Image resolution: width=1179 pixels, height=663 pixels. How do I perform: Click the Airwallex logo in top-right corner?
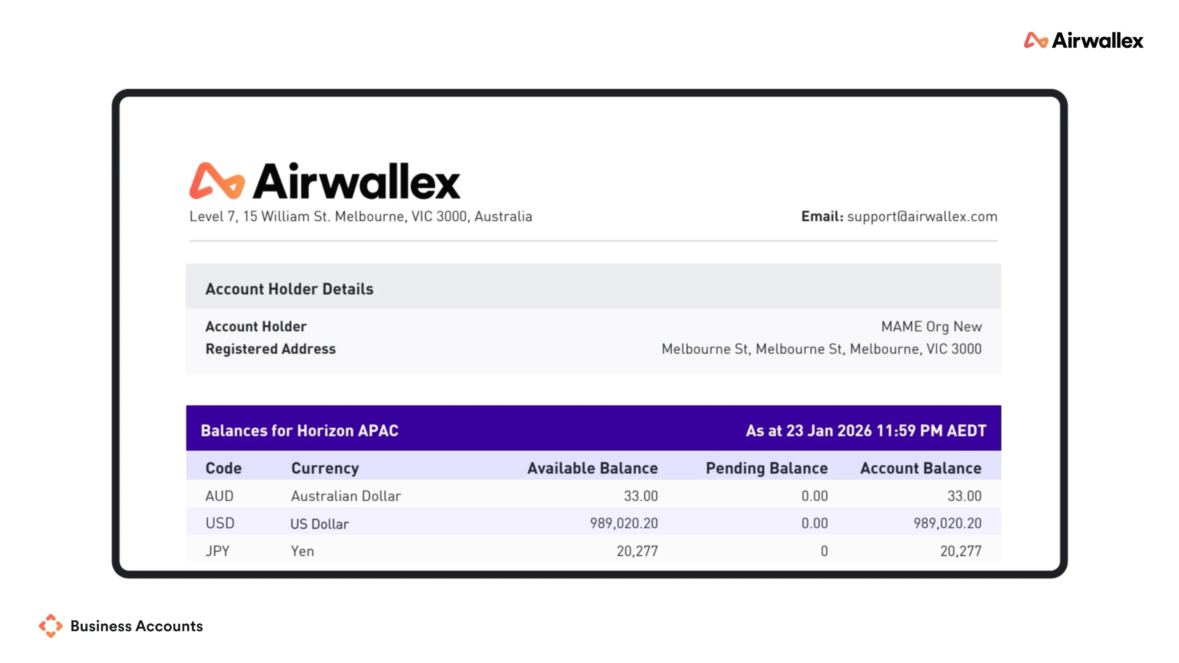pyautogui.click(x=1083, y=40)
